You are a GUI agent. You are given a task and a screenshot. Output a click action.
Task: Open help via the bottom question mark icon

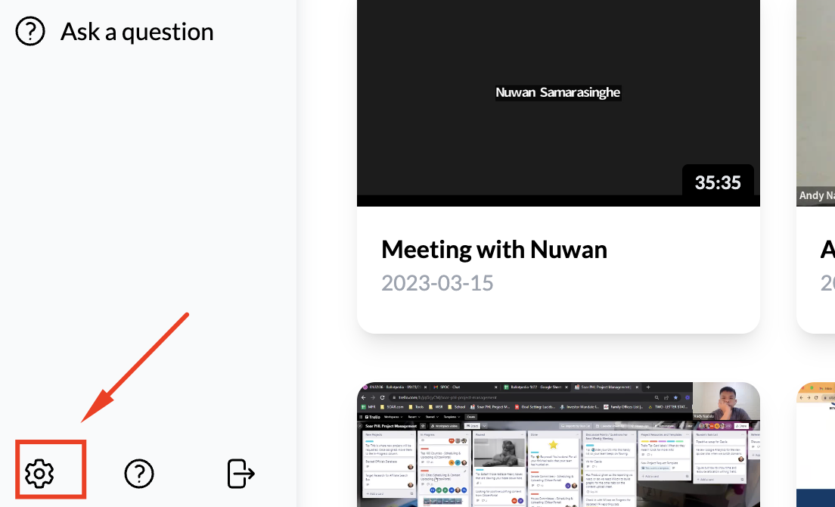[x=139, y=474]
